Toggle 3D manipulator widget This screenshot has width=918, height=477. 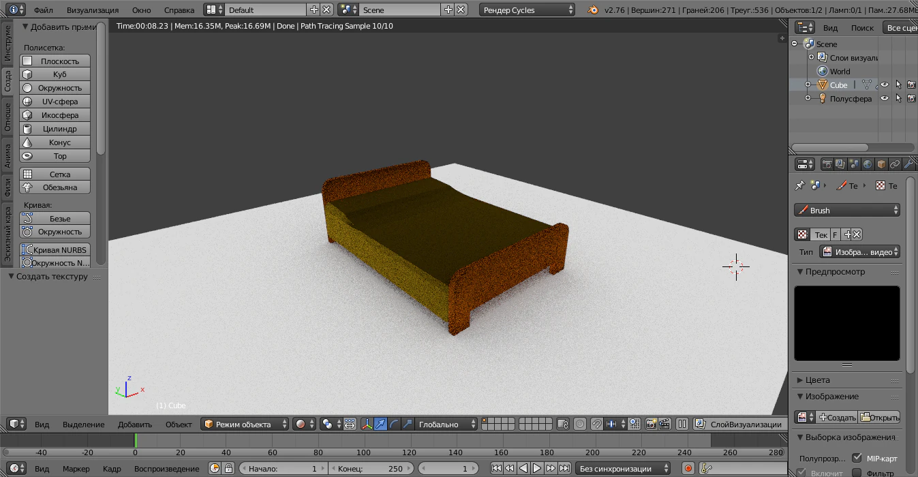pos(367,424)
